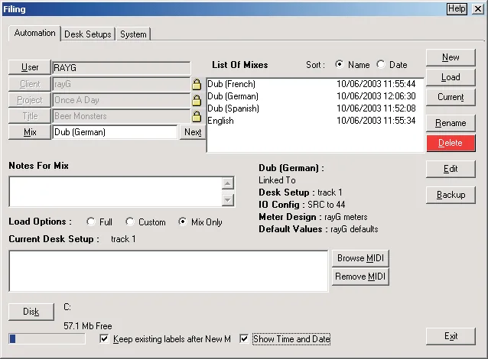Select Dub (French) in mixes list
Image resolution: width=488 pixels, height=359 pixels.
tap(315, 84)
